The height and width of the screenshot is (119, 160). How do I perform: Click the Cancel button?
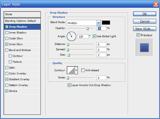[145, 21]
